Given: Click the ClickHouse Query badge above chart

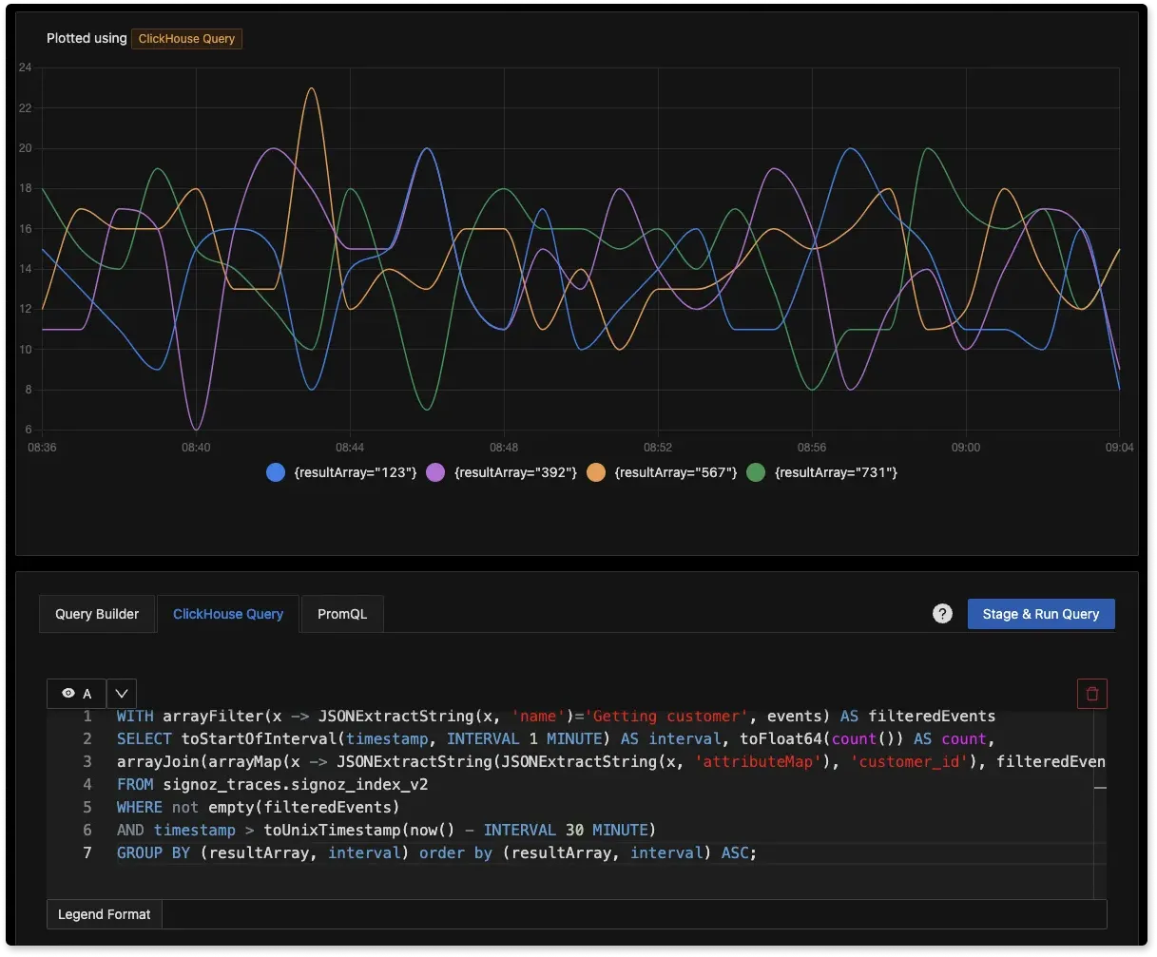Looking at the screenshot, I should (x=187, y=39).
